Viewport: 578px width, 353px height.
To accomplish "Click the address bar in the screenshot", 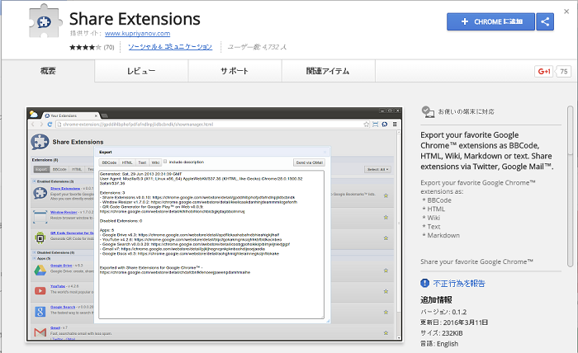I will tap(213, 125).
